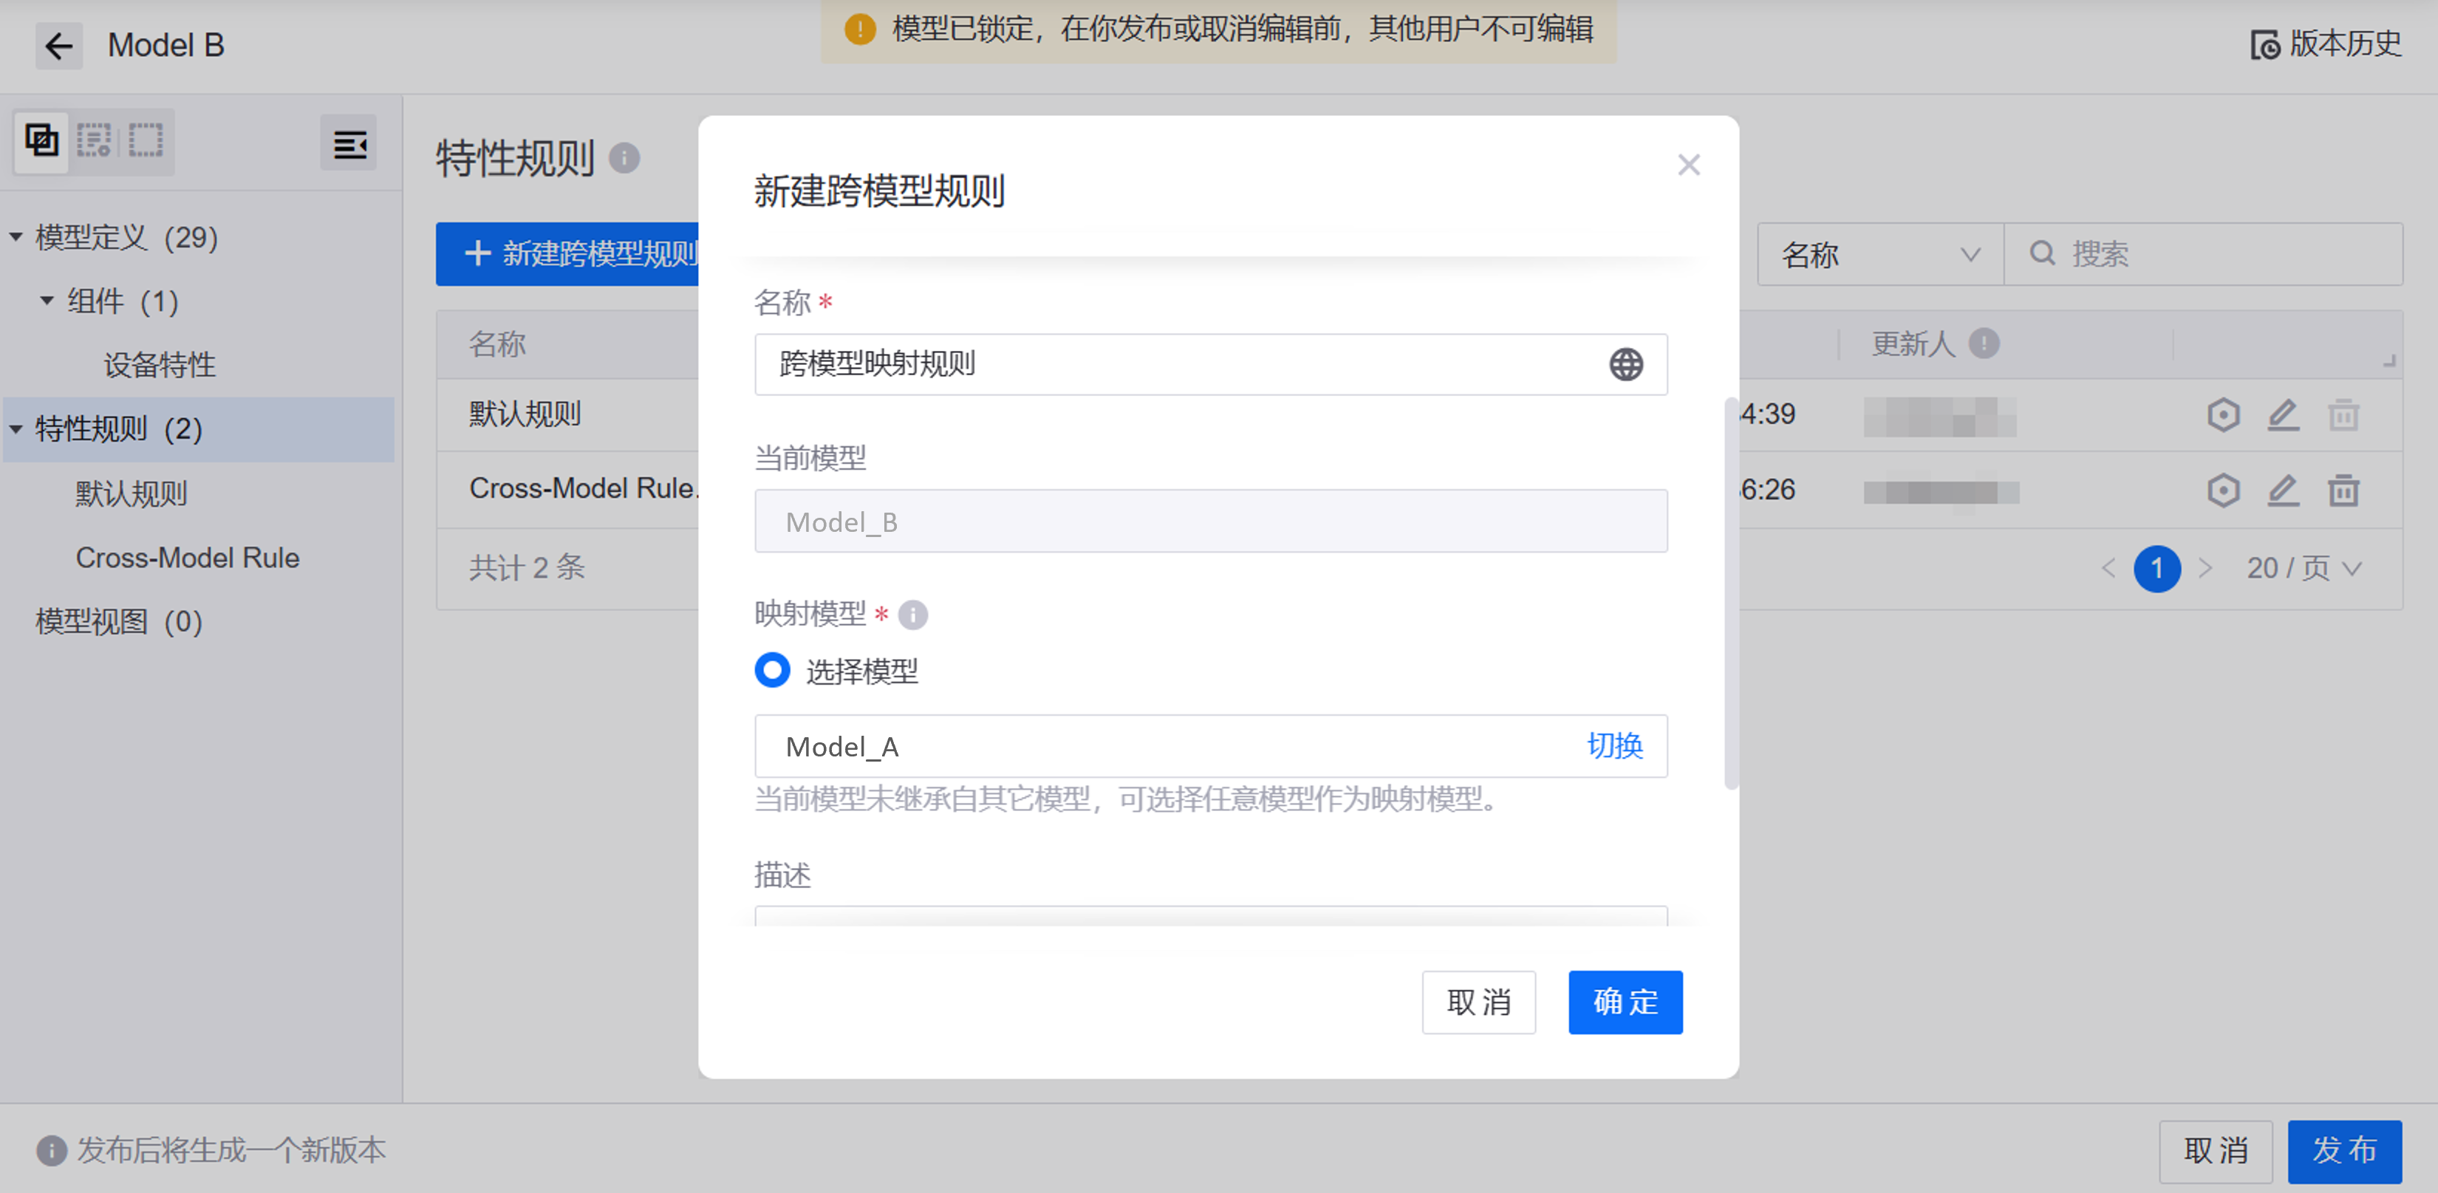Collapse the 模型定义 (29) tree node
2438x1193 pixels.
coord(16,236)
